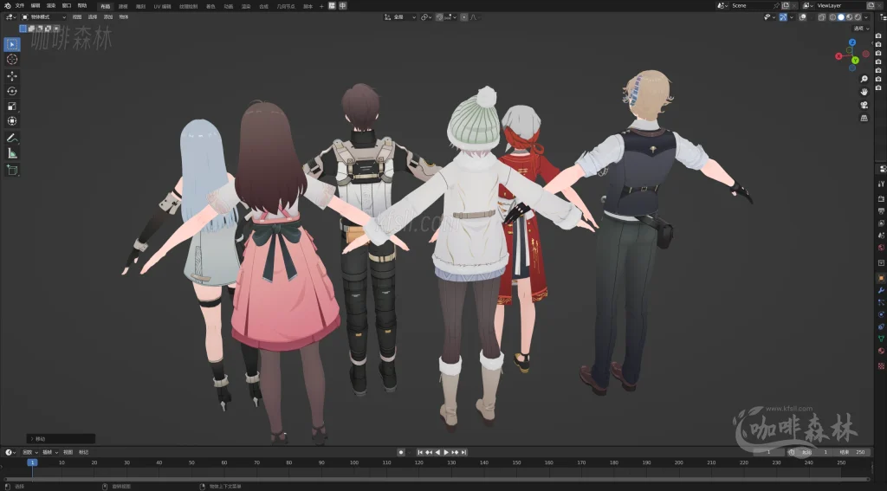Click the blue frame 1 playhead marker
Image resolution: width=887 pixels, height=491 pixels.
coord(33,462)
